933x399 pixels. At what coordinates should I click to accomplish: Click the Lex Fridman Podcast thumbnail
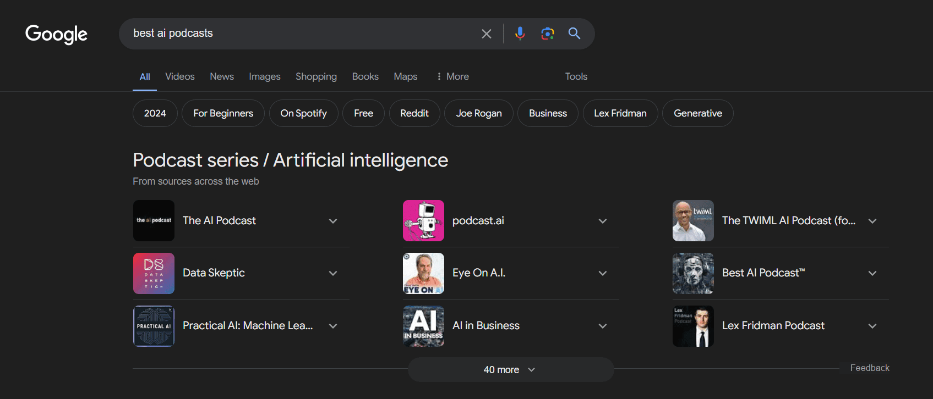[693, 326]
